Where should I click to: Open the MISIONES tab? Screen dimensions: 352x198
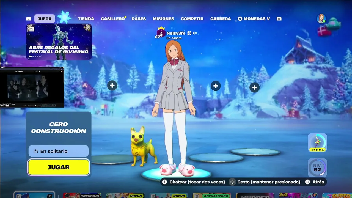pyautogui.click(x=163, y=19)
